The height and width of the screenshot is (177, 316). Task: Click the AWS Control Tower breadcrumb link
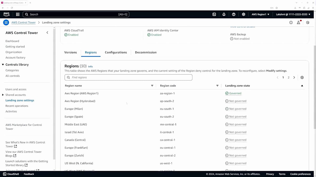(x=23, y=23)
